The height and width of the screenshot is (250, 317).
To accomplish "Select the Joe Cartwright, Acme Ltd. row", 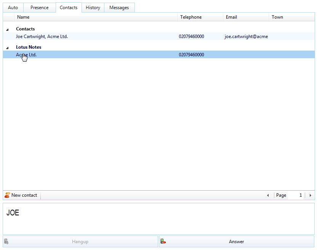I will click(159, 37).
